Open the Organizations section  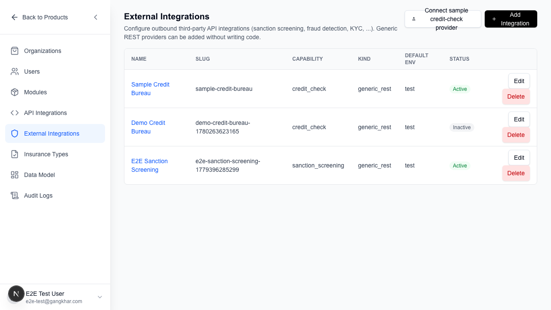(x=55, y=51)
